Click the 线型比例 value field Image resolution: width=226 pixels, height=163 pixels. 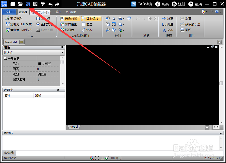(x=48, y=79)
